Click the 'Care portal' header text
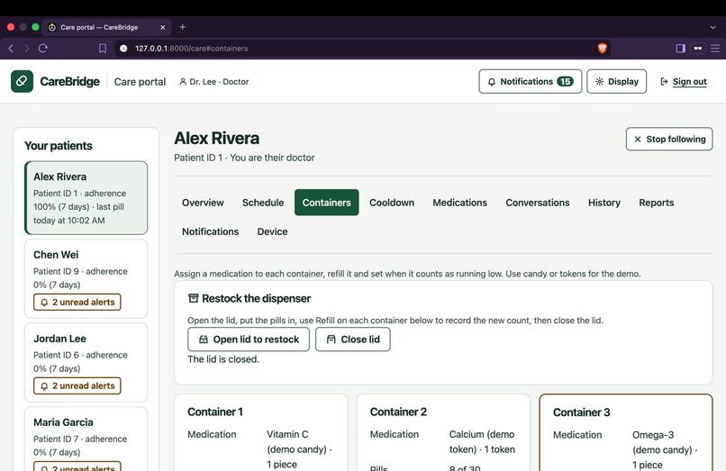The image size is (726, 471). click(140, 82)
